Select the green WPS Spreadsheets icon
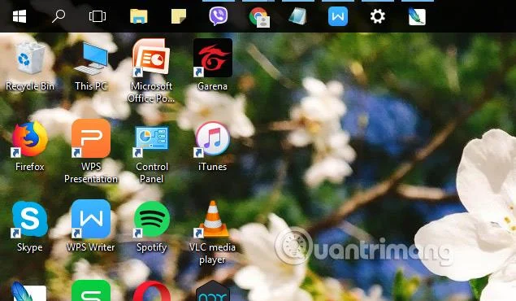516x301 pixels. click(91, 290)
